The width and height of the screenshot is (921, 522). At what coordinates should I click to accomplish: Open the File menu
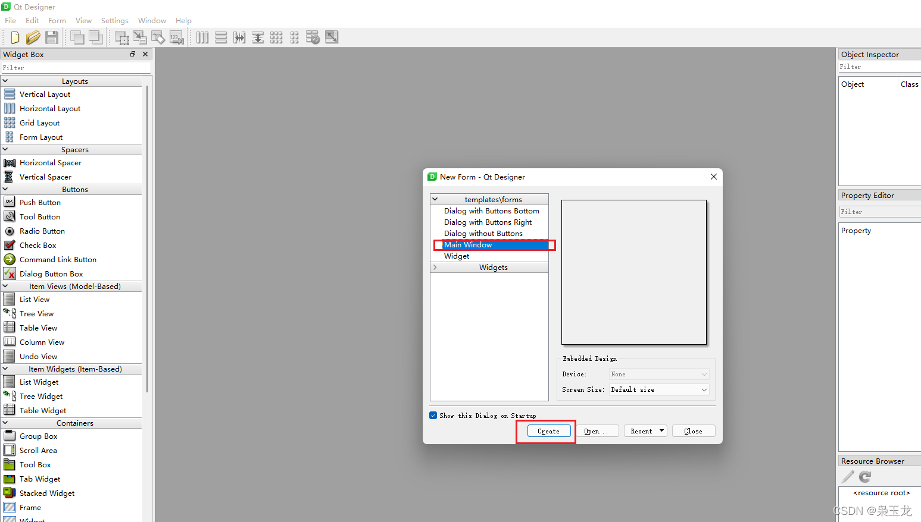[x=11, y=21]
